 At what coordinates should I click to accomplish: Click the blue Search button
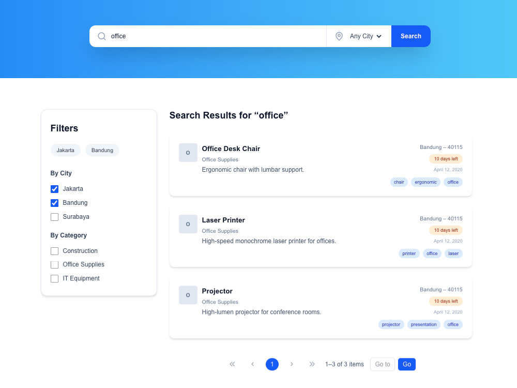click(x=411, y=36)
